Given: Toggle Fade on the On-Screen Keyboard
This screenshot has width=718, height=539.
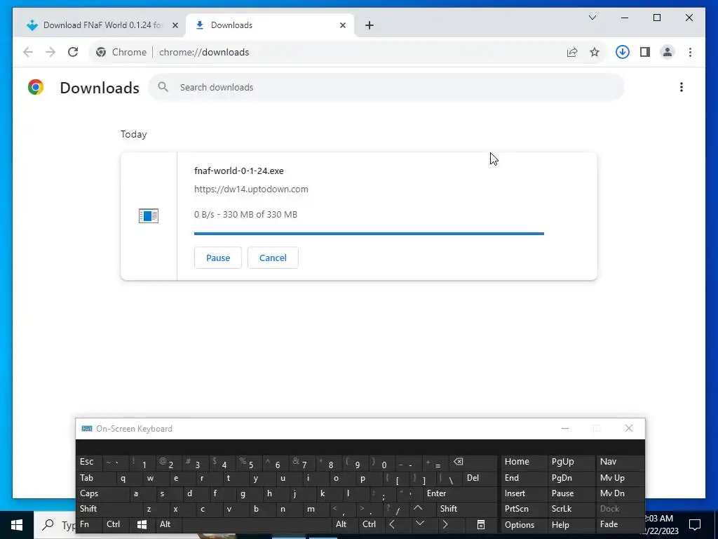Looking at the screenshot, I should tap(619, 524).
